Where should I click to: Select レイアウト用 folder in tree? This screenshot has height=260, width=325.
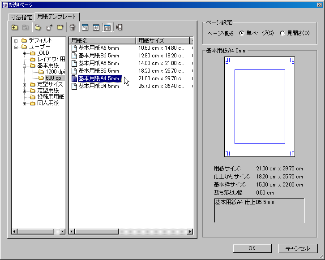pyautogui.click(x=51, y=59)
